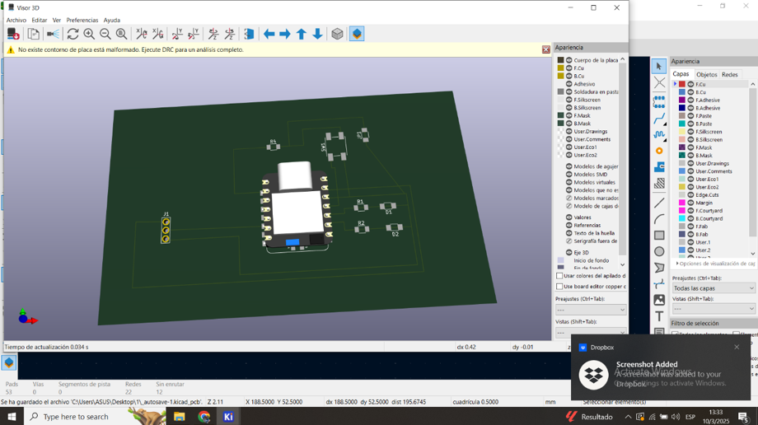
Task: Open Vistas dropdown in PCB editor
Action: pyautogui.click(x=714, y=309)
